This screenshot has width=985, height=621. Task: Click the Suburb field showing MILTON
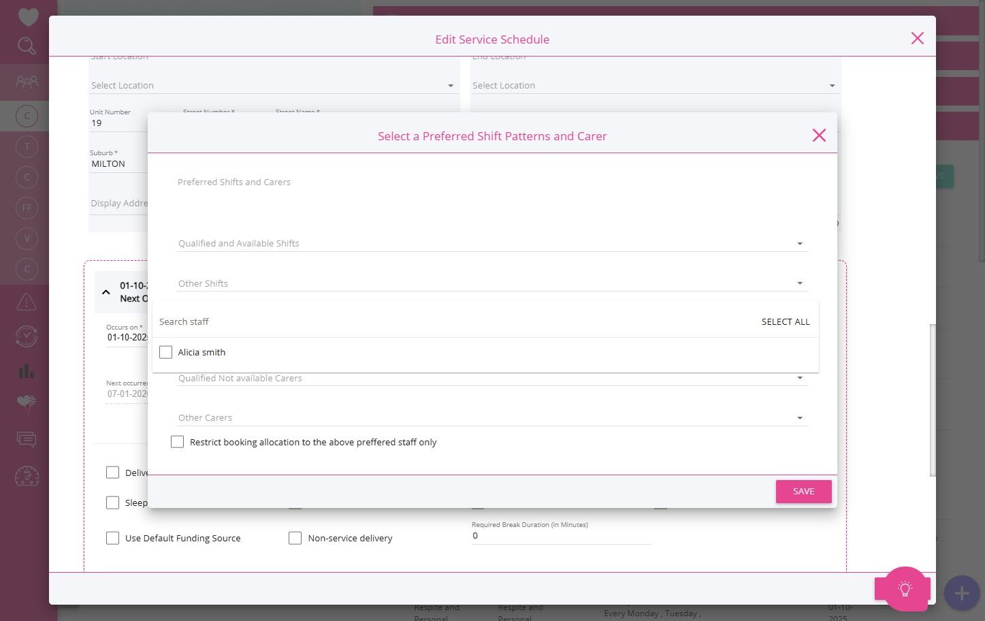point(118,164)
